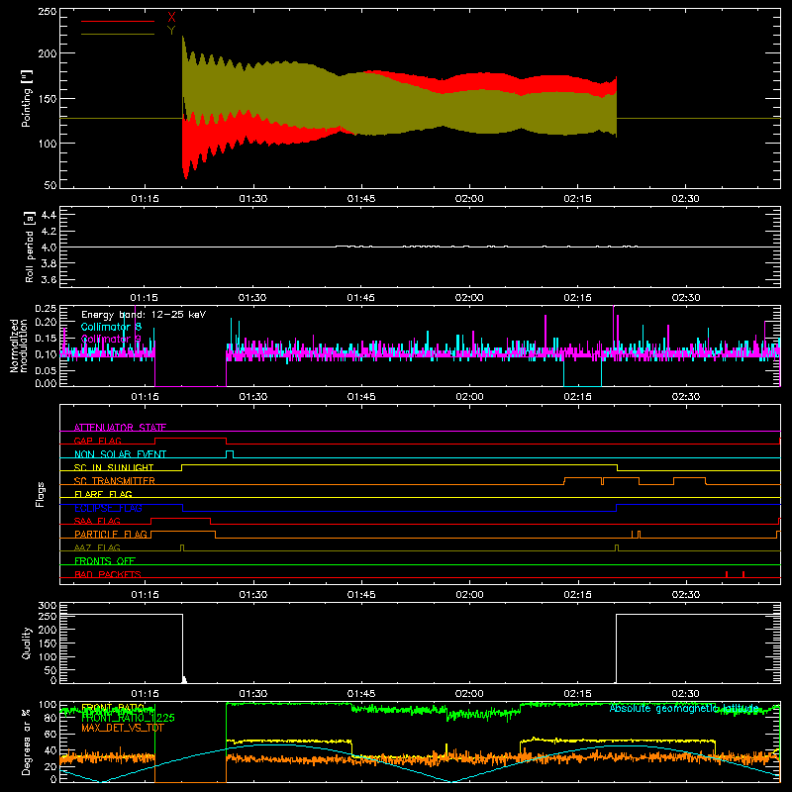The image size is (792, 792).
Task: Click the PARTICLE_FLAG label
Action: tap(111, 534)
